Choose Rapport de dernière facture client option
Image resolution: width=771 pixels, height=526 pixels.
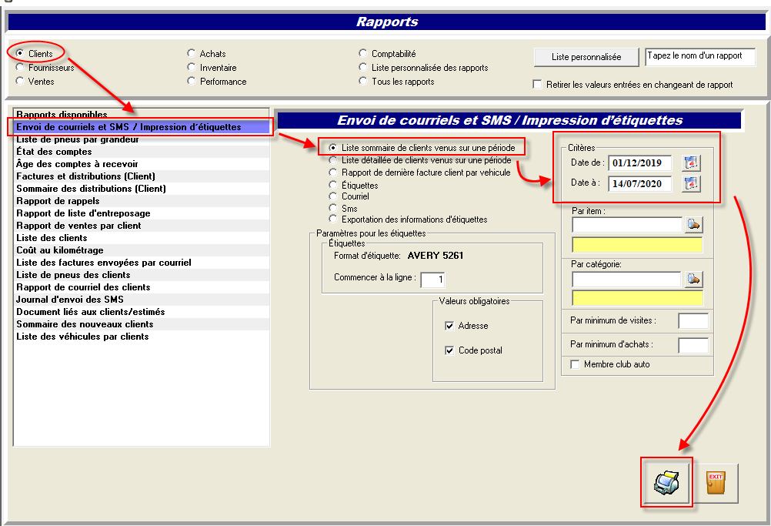[x=333, y=173]
